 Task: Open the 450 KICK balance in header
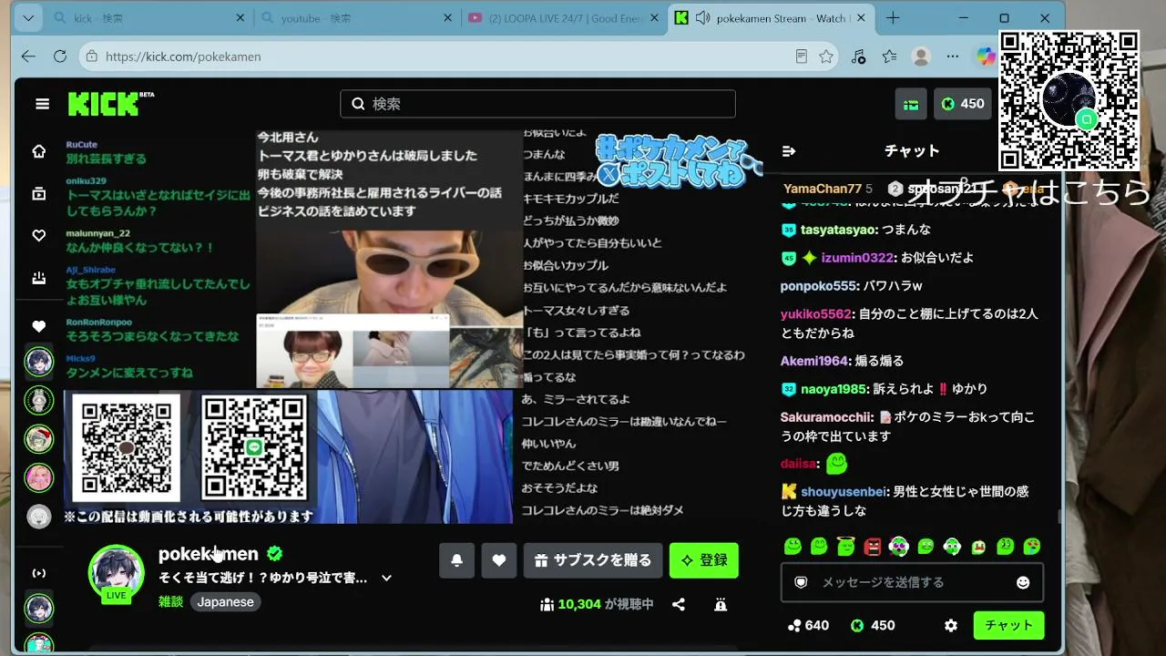(962, 104)
